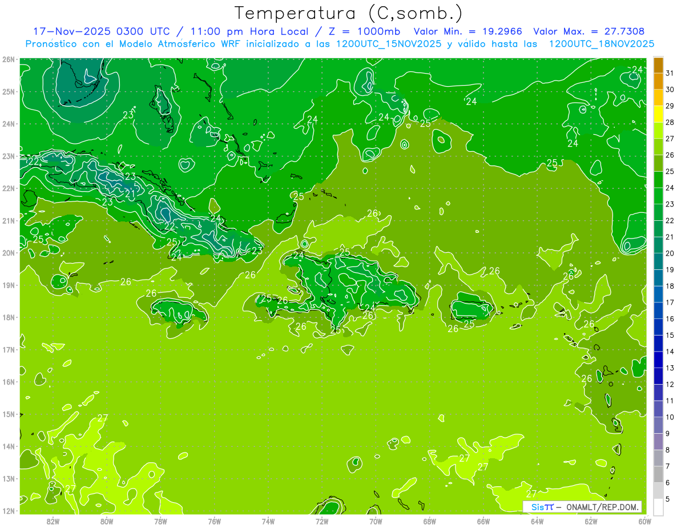Click longitude axis label 68W

coord(430,521)
